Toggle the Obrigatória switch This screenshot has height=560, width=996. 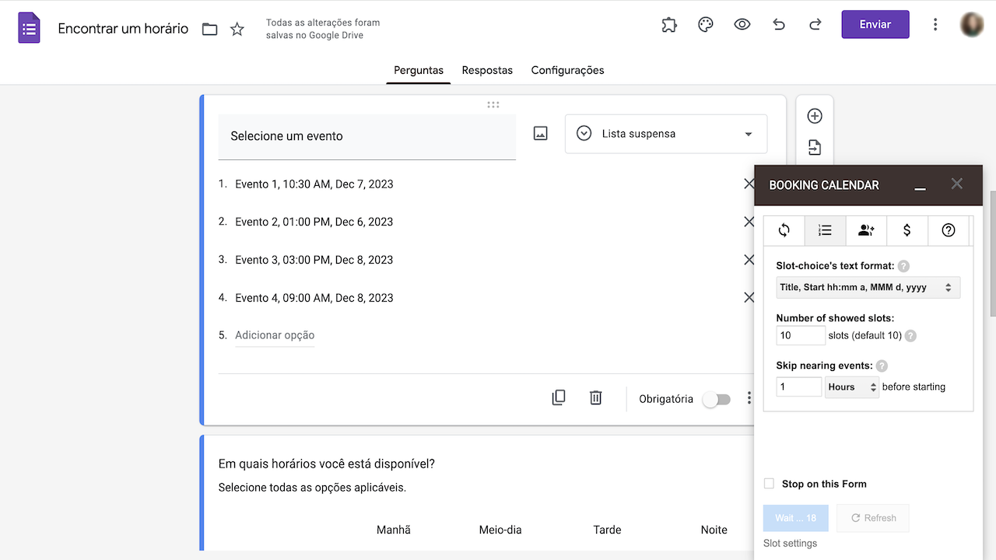coord(717,399)
